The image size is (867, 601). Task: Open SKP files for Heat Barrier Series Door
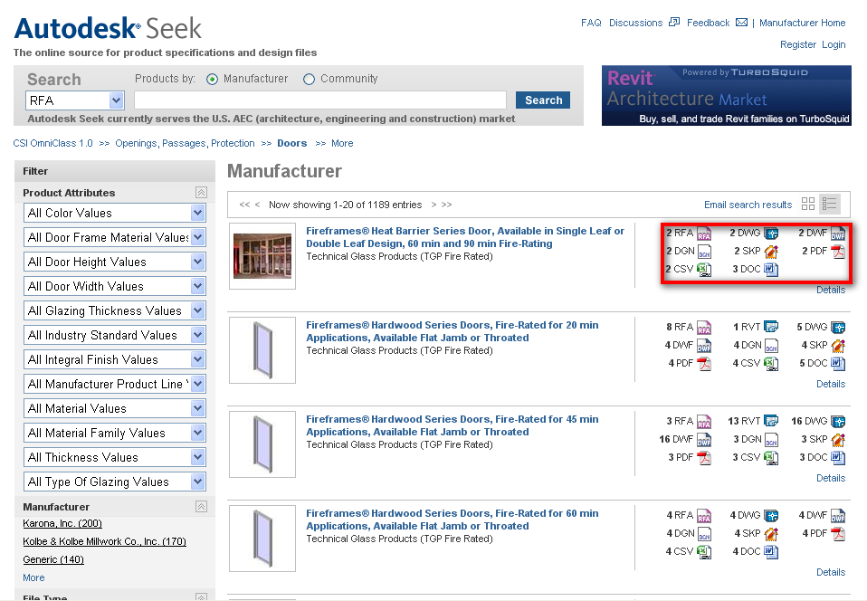(770, 252)
